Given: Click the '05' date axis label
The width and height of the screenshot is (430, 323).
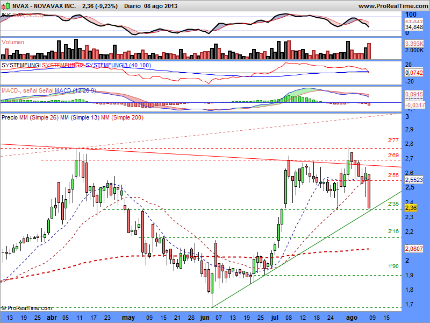Looking at the screenshot, I should pyautogui.click(x=66, y=318).
